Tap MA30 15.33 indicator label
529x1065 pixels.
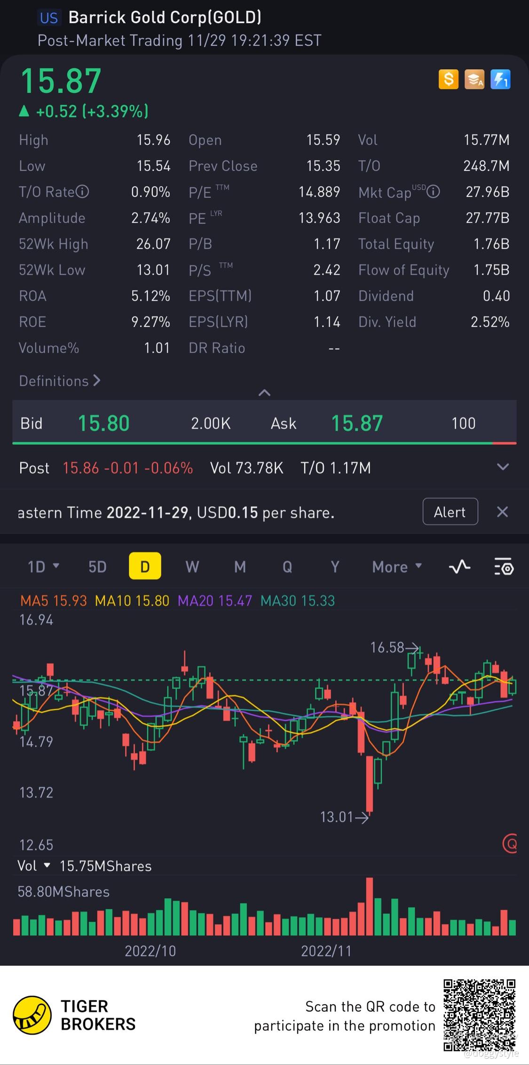(298, 601)
